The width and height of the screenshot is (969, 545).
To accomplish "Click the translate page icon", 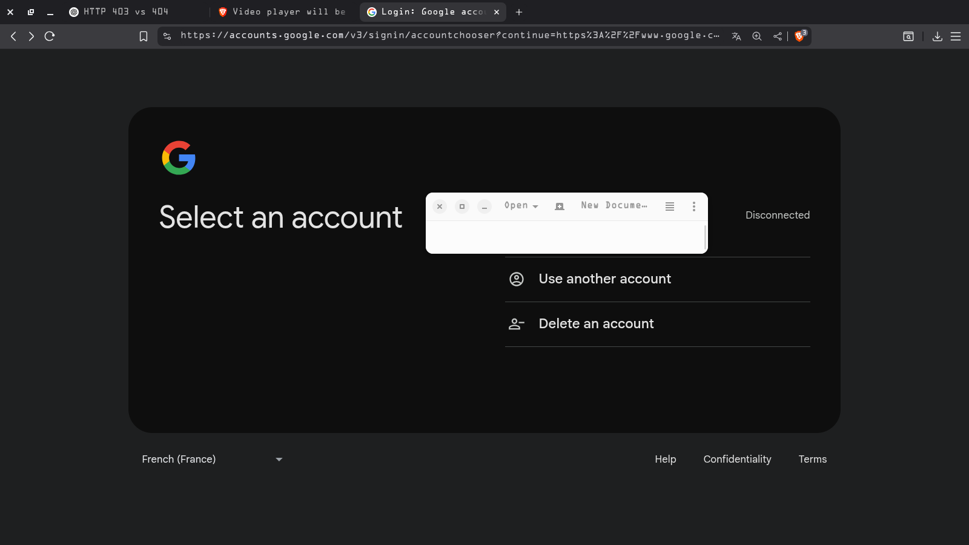I will [736, 36].
